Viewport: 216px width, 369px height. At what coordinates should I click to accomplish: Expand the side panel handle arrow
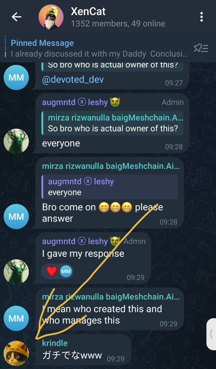coord(211,334)
